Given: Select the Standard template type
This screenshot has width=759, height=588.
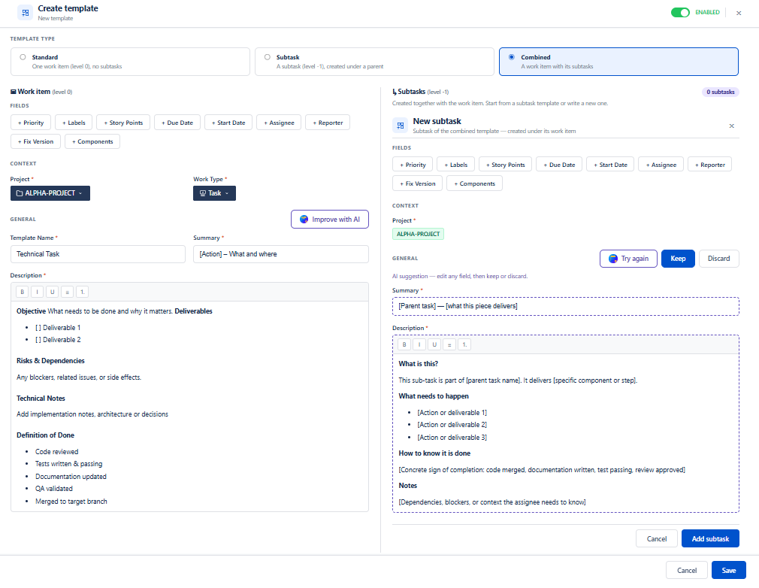Looking at the screenshot, I should click(x=130, y=62).
